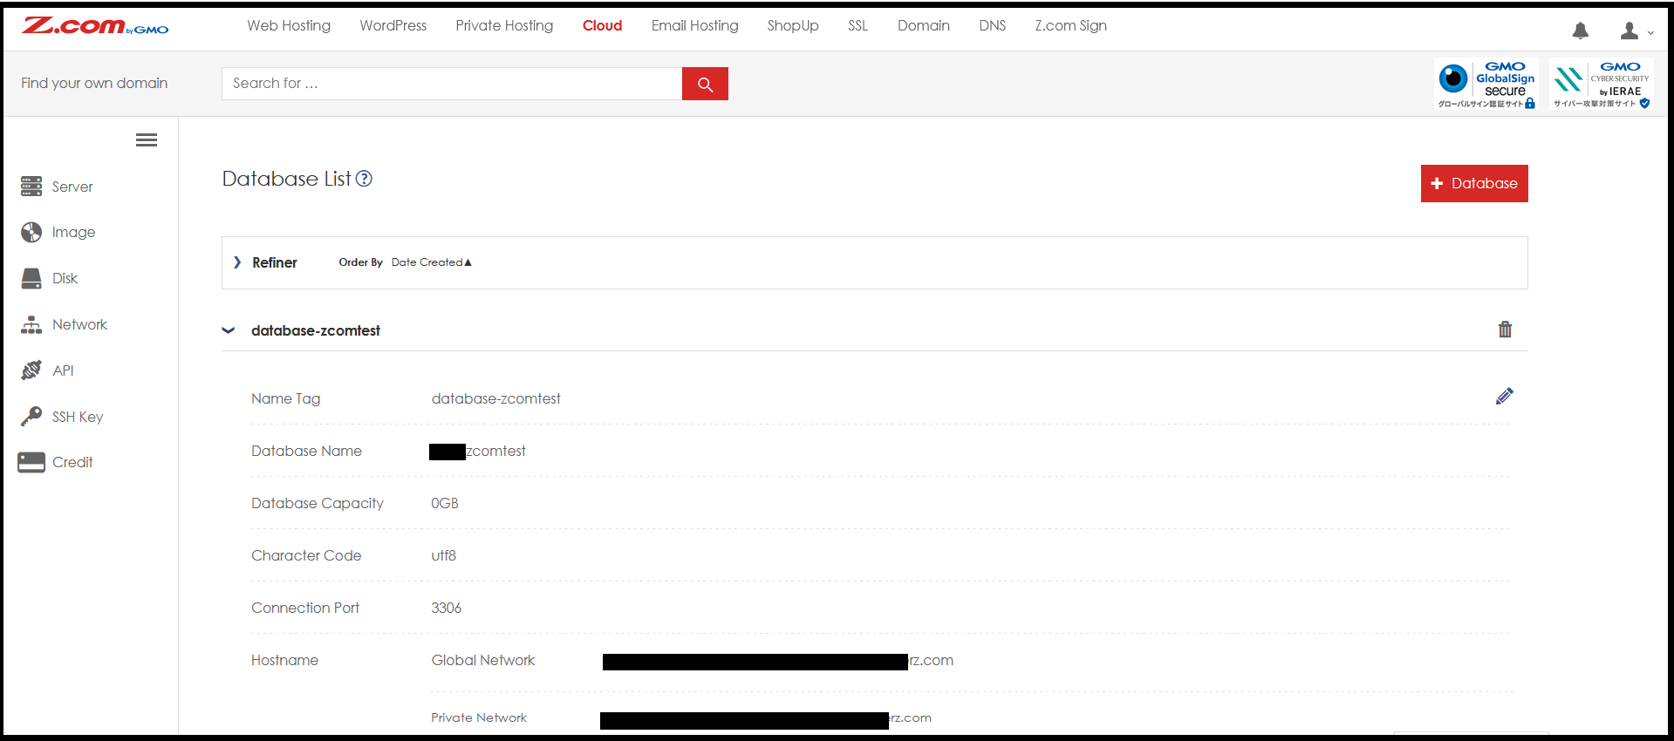
Task: Focus the domain Search for field
Action: pos(452,84)
